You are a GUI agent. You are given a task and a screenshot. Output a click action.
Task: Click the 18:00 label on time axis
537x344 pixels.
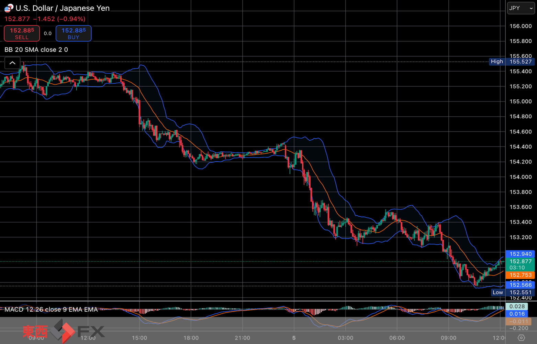[191, 338]
